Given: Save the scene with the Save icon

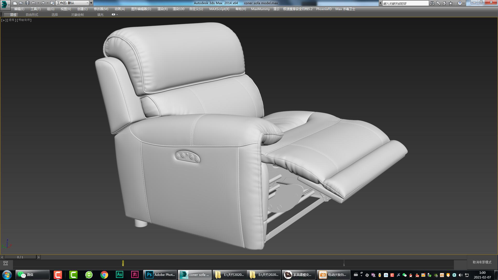Looking at the screenshot, I should (27, 3).
